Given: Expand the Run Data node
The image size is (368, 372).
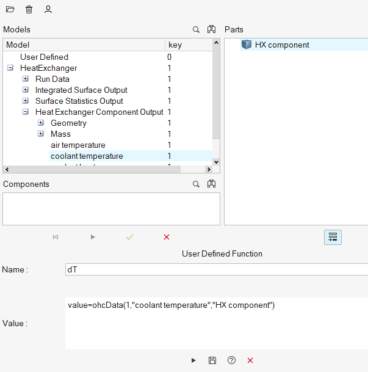Looking at the screenshot, I should click(x=26, y=79).
